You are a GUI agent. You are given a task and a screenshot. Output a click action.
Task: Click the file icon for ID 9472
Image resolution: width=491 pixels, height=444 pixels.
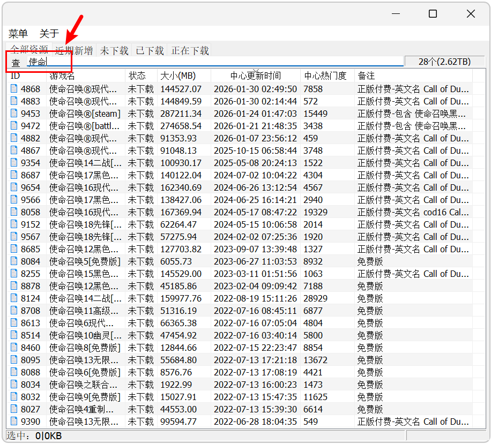tap(14, 126)
